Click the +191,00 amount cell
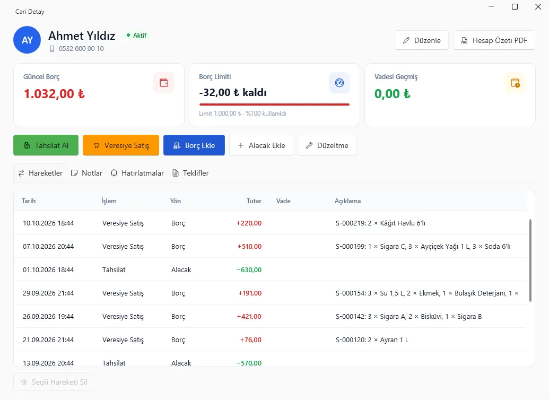Viewport: 549px width, 400px height. [x=250, y=293]
